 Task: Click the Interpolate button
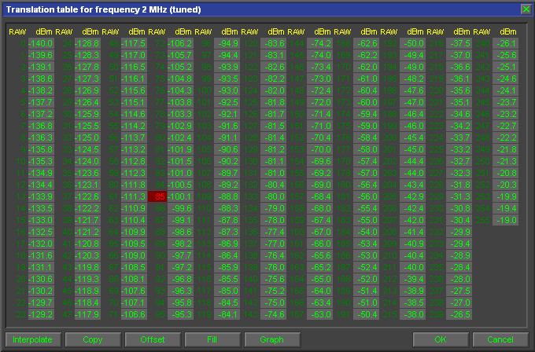(31, 339)
